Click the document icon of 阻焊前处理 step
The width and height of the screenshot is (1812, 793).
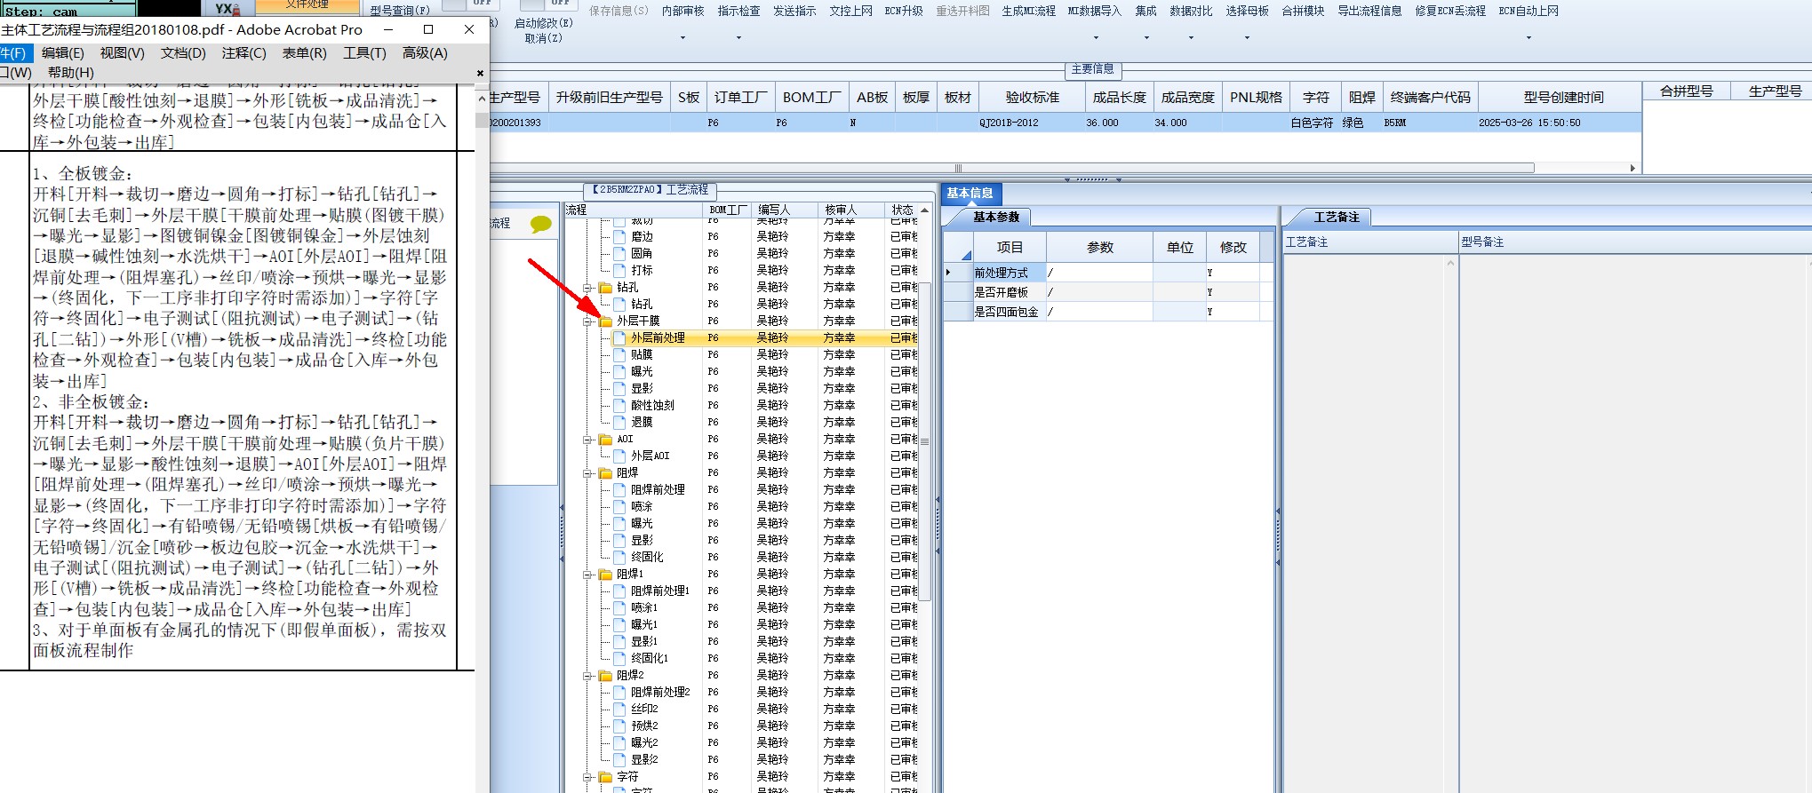619,489
